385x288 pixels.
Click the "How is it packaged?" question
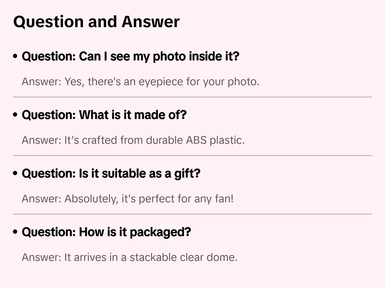pos(106,232)
